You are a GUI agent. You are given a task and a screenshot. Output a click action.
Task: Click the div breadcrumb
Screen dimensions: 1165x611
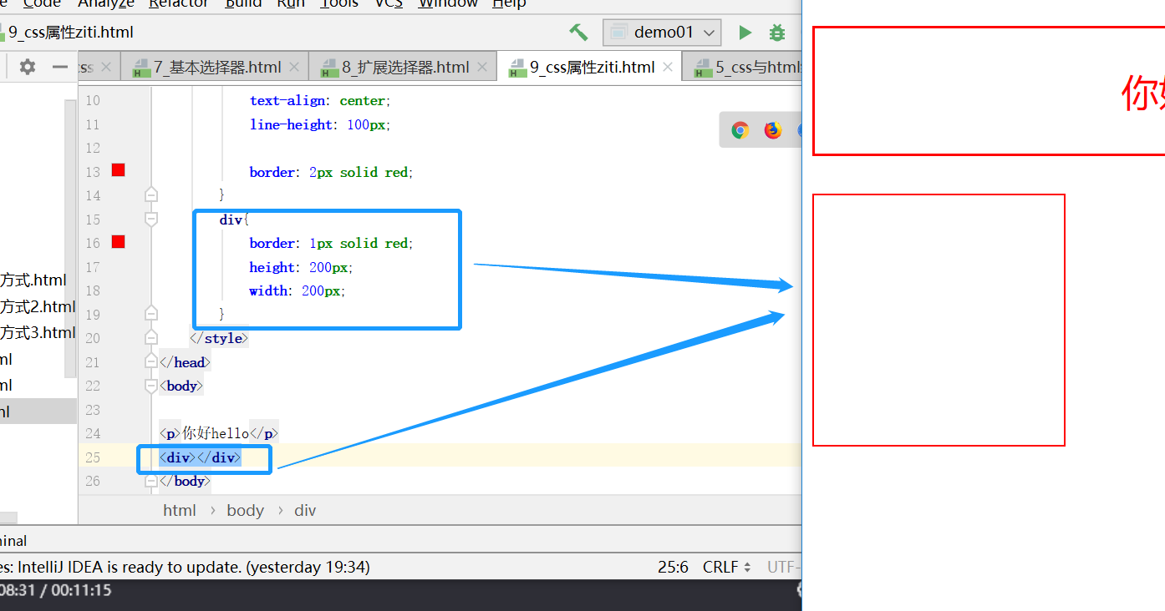[x=305, y=510]
